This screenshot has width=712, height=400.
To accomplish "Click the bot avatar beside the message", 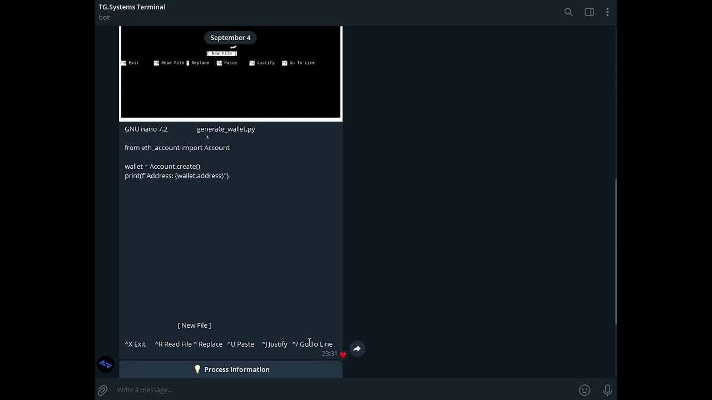I will click(106, 364).
